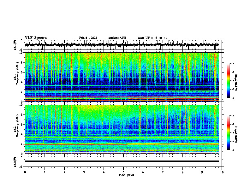
Task: Click the ch.1 spectrogram color scale bar
Action: click(229, 81)
